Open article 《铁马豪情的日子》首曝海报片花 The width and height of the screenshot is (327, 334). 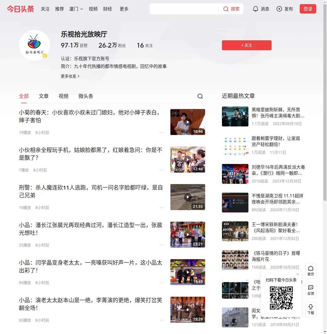276,256
